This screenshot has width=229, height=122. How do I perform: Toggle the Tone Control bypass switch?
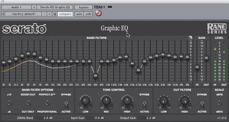pyautogui.click(x=144, y=104)
